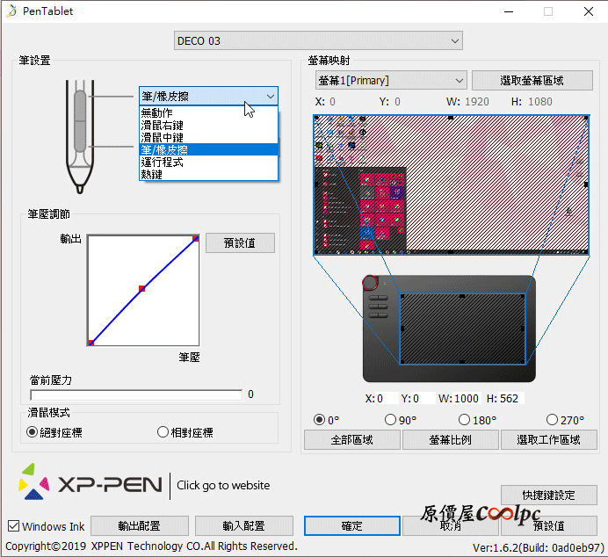
Task: Open the DECO 03 device dropdown
Action: pyautogui.click(x=318, y=40)
